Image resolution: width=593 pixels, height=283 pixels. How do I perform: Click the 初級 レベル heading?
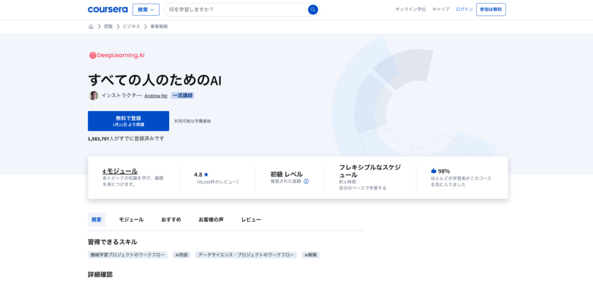(286, 174)
